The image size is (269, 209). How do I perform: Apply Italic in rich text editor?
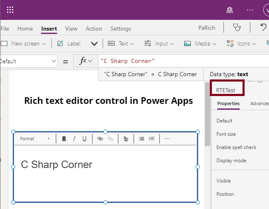(x=74, y=139)
